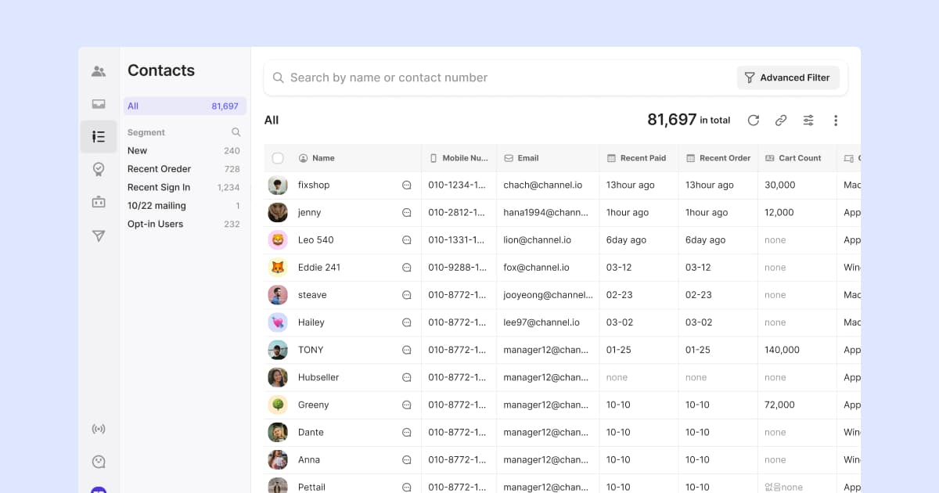This screenshot has height=493, width=939.
Task: Click the Advanced Filter button
Action: [x=788, y=77]
